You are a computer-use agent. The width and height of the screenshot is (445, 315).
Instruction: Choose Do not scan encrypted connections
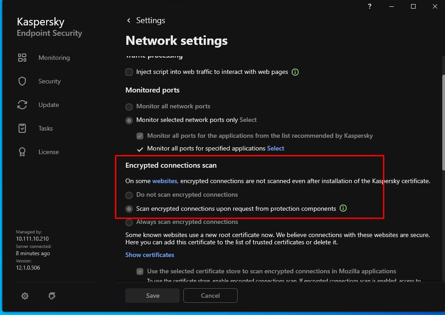tap(129, 195)
